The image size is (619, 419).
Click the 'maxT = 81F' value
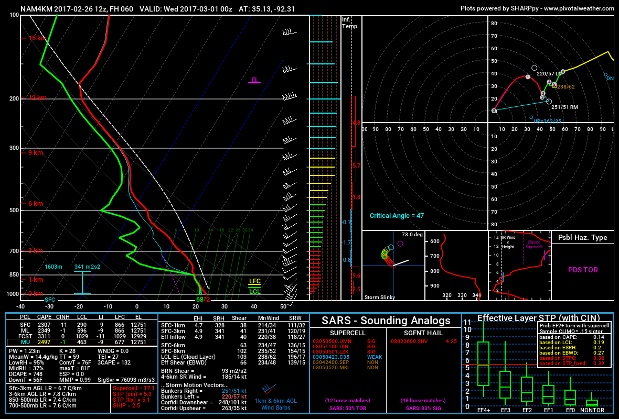pos(74,368)
